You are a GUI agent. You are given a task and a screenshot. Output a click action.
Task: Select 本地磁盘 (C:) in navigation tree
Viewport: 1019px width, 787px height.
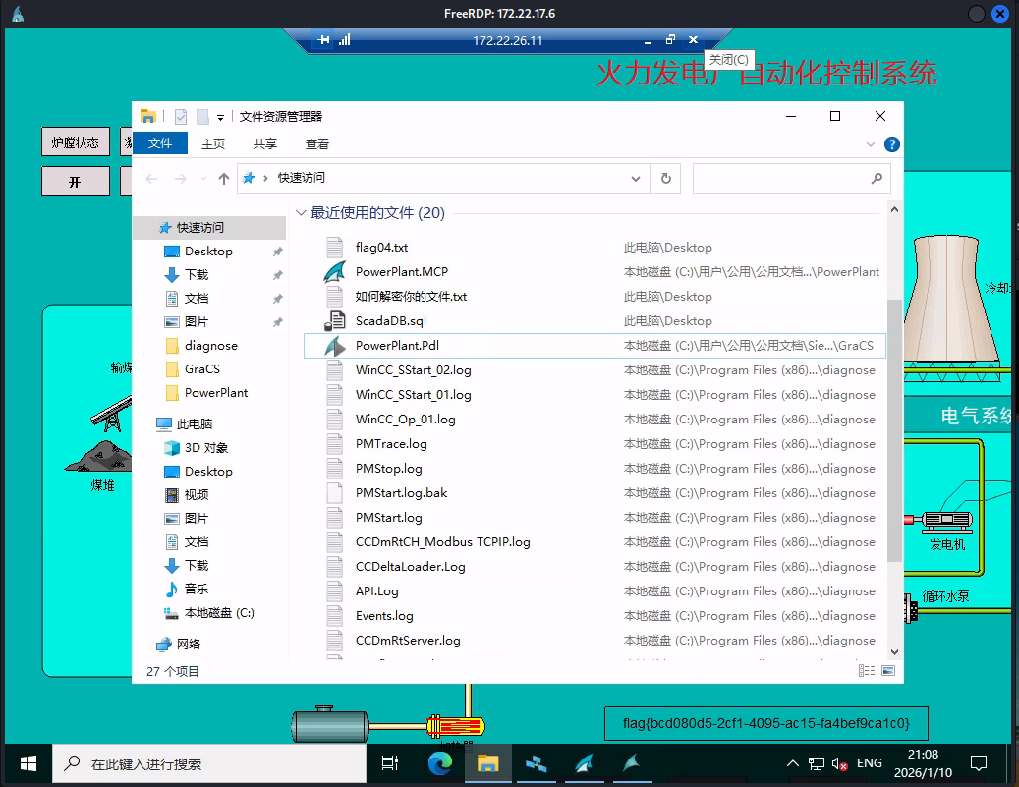point(218,613)
